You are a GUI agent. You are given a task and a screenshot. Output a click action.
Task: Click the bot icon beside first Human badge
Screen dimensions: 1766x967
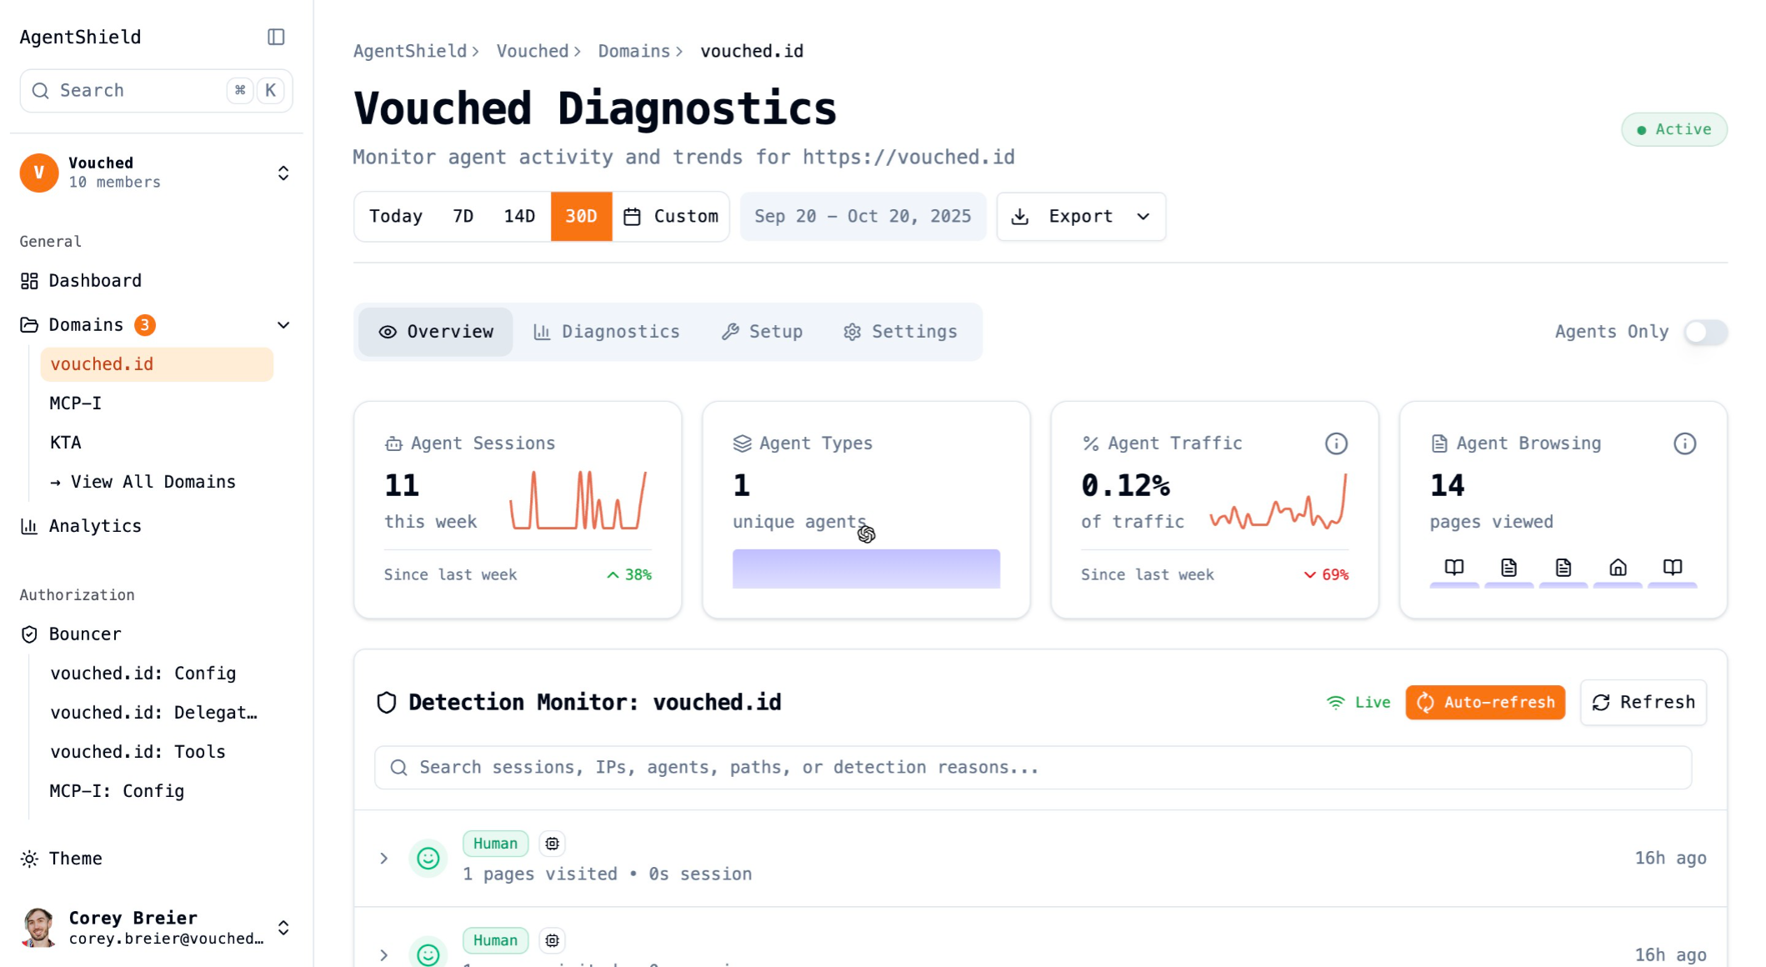tap(552, 844)
